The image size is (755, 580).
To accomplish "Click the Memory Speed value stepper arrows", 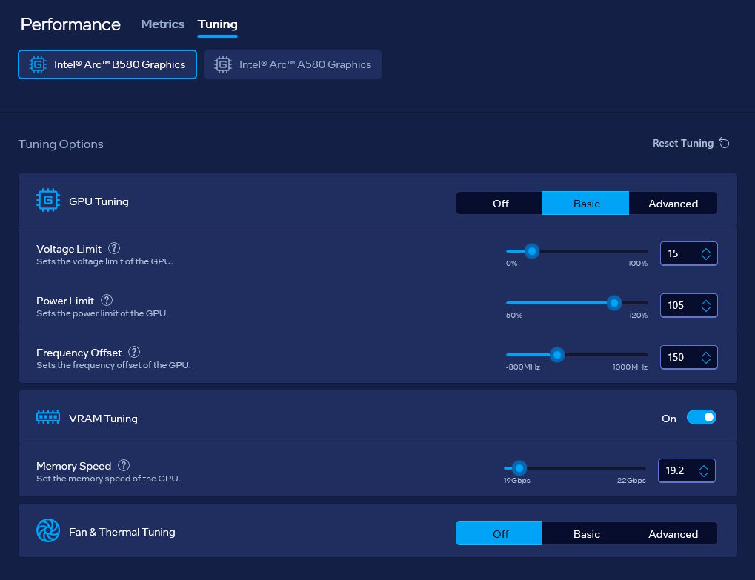I will (703, 470).
